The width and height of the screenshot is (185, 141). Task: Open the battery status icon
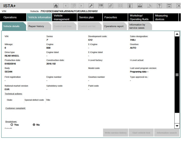point(130,6)
